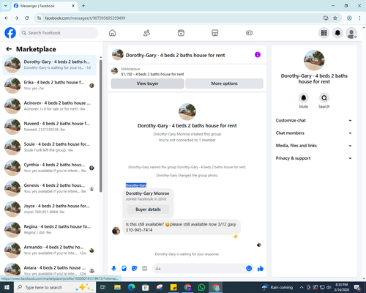Open Buyer details button

point(148,209)
